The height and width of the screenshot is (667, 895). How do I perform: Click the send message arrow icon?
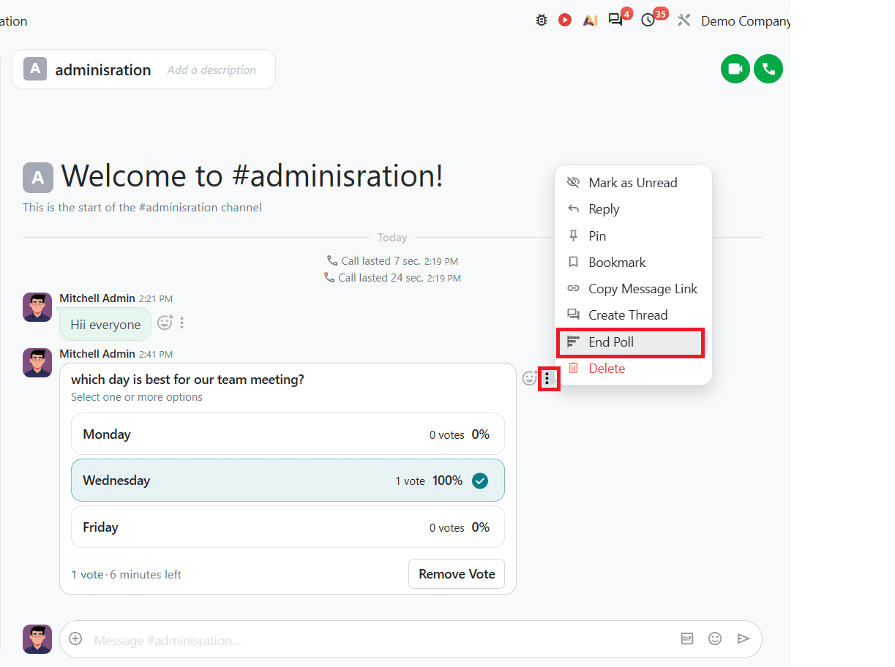(744, 638)
